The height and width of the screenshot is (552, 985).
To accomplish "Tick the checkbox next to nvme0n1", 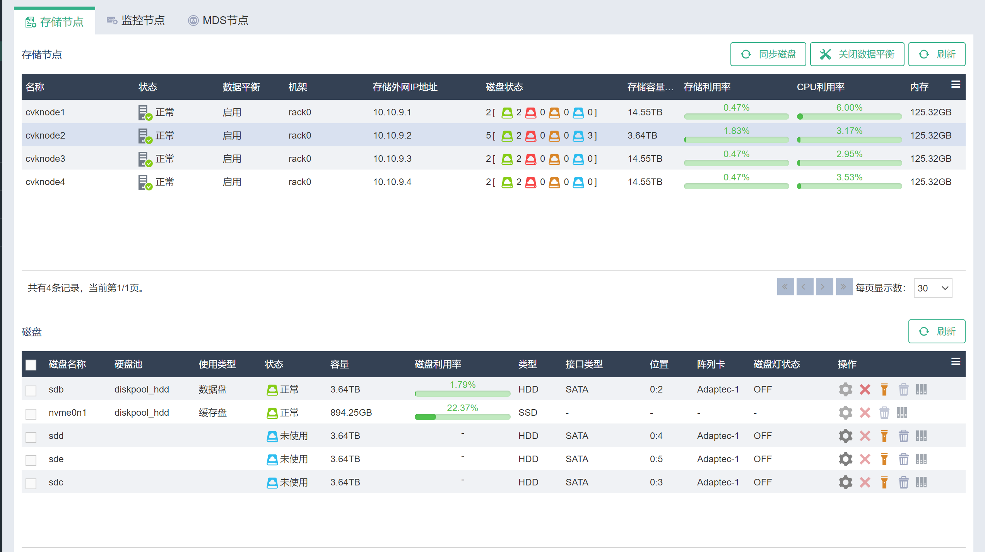I will (x=31, y=413).
